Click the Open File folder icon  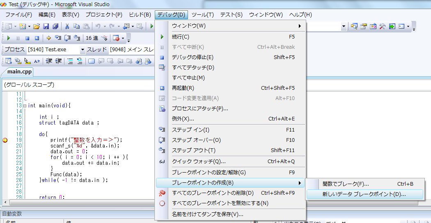[x=36, y=26]
